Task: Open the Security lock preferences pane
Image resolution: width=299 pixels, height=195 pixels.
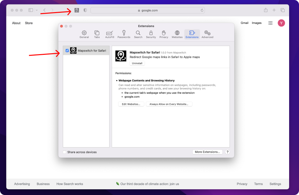Action: coord(151,34)
